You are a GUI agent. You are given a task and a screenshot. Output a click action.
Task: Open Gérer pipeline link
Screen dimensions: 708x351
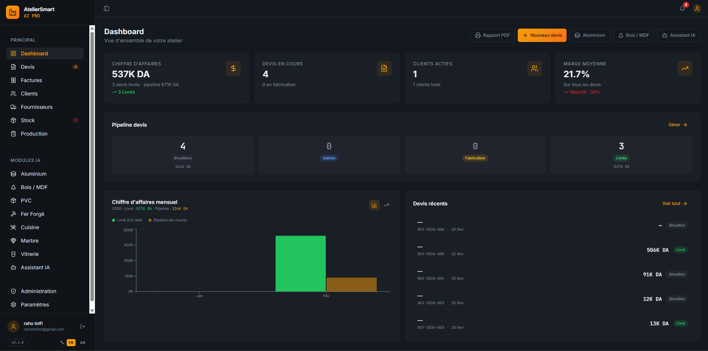click(677, 125)
